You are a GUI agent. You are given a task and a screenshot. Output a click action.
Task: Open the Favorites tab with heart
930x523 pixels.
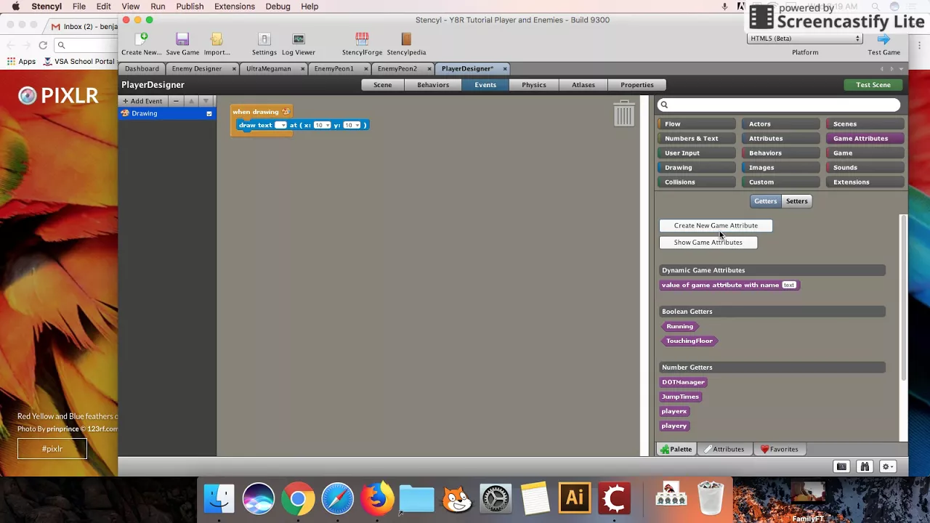tap(779, 449)
